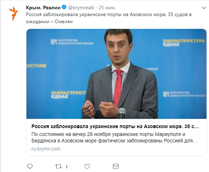Open the Крым.Реалии torch avatar

pos(14,14)
